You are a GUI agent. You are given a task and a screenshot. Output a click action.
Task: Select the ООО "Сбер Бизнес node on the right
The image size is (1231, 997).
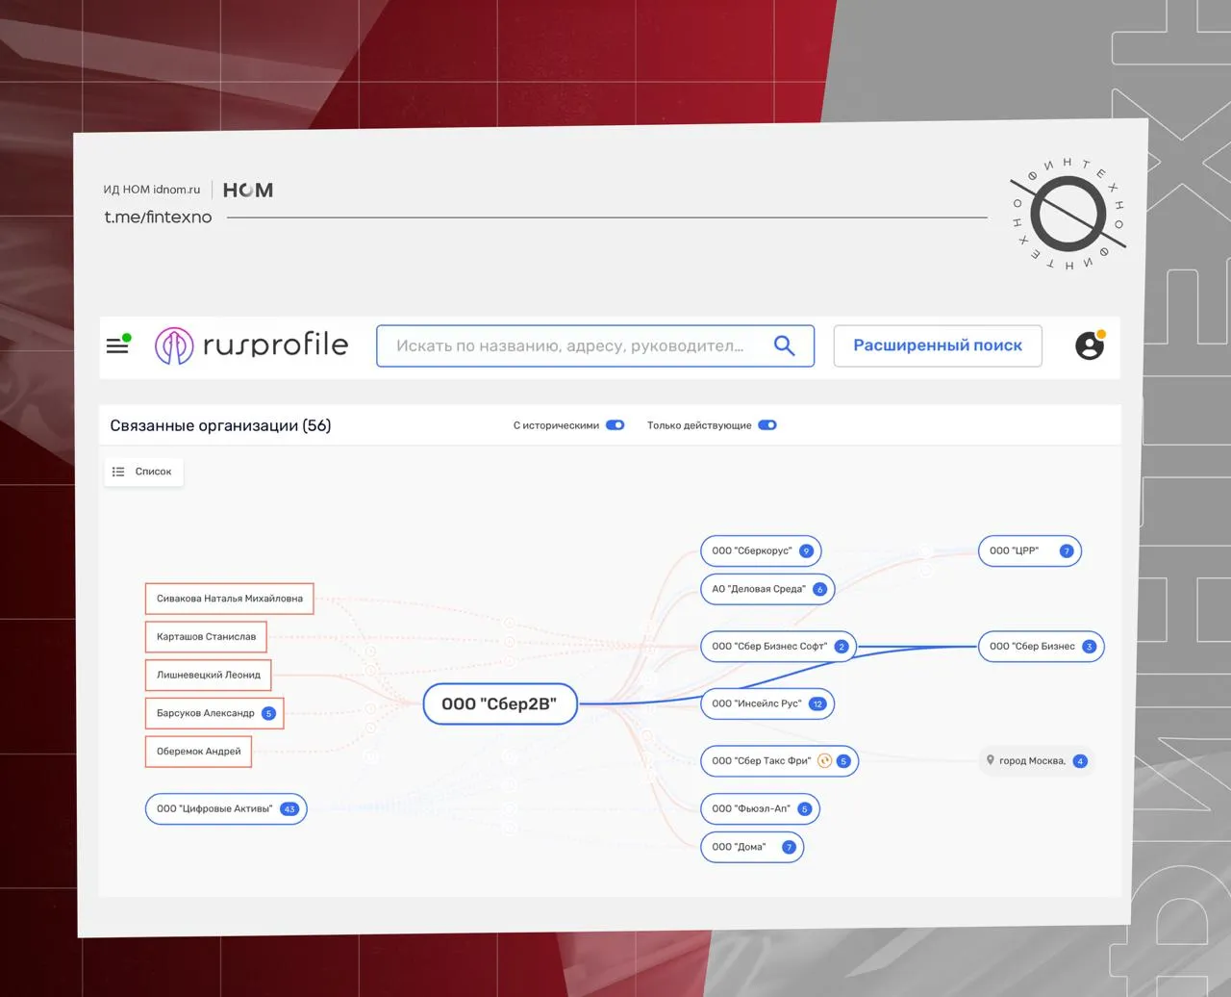click(x=1042, y=647)
